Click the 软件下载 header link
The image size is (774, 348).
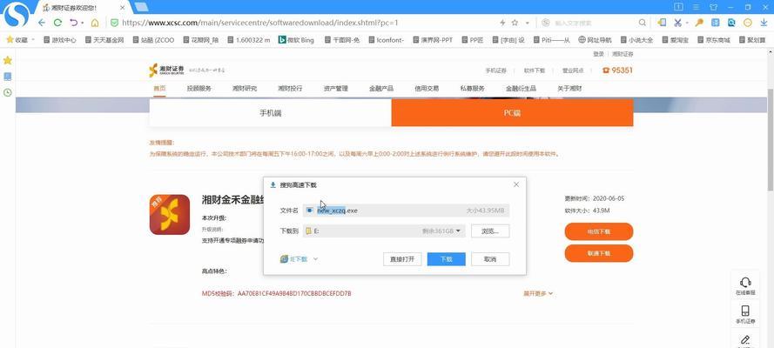click(x=534, y=70)
